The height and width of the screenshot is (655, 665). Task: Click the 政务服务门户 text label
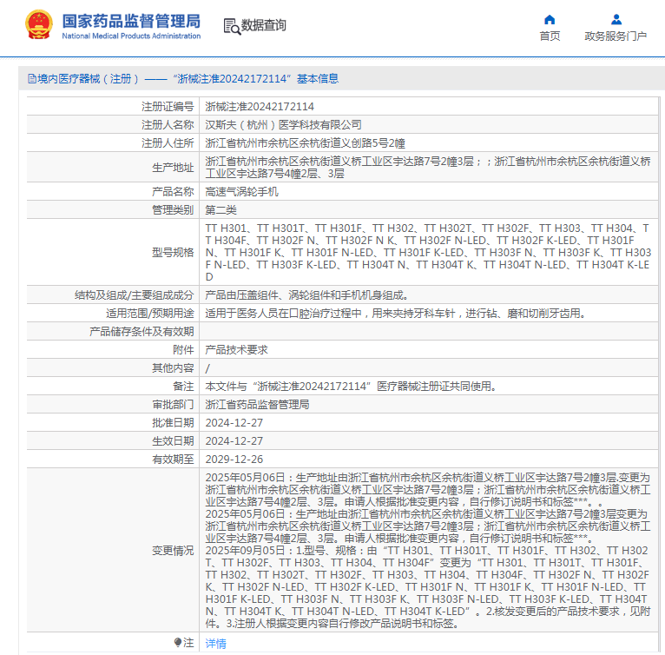(x=616, y=36)
